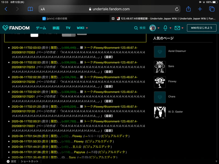The width and height of the screenshot is (219, 164).
Task: Add a new tab with plus icon
Action: coord(200,9)
